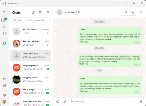
Task: Open the Status updates tab
Action: click(4, 33)
